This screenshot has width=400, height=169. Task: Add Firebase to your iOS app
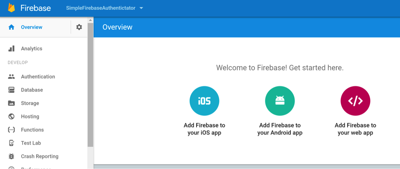204,101
